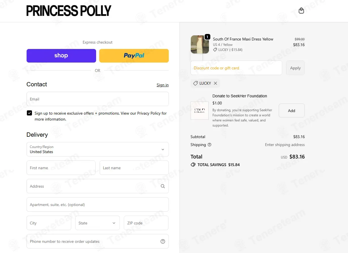Click the address search magnifier icon
Screen dimensions: 348x253
tap(163, 186)
